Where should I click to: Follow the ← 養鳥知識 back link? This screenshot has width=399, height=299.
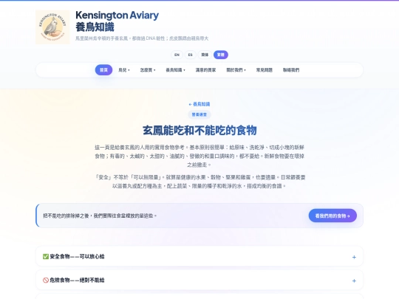coord(199,104)
